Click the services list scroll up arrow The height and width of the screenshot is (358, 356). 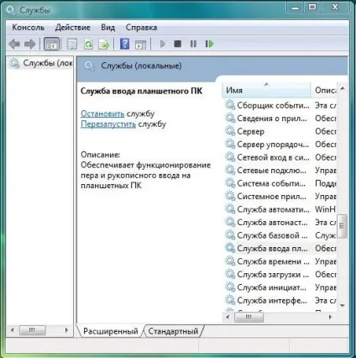point(343,89)
